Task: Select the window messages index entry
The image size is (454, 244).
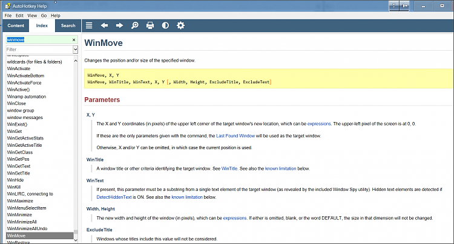Action: 25,118
